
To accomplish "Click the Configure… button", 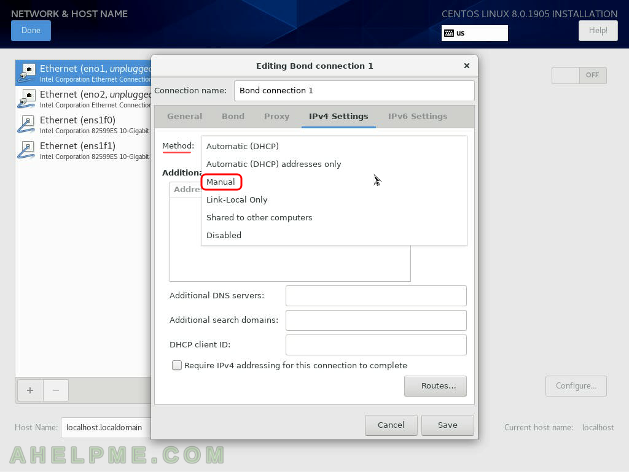I will (576, 386).
